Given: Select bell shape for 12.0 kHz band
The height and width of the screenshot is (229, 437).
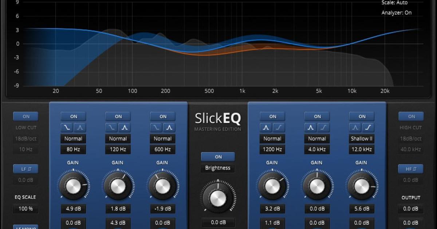Looking at the screenshot, I should (x=356, y=128).
